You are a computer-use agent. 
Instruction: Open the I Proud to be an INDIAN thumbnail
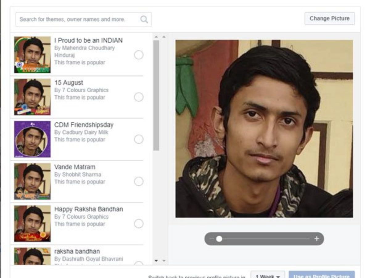click(x=32, y=55)
